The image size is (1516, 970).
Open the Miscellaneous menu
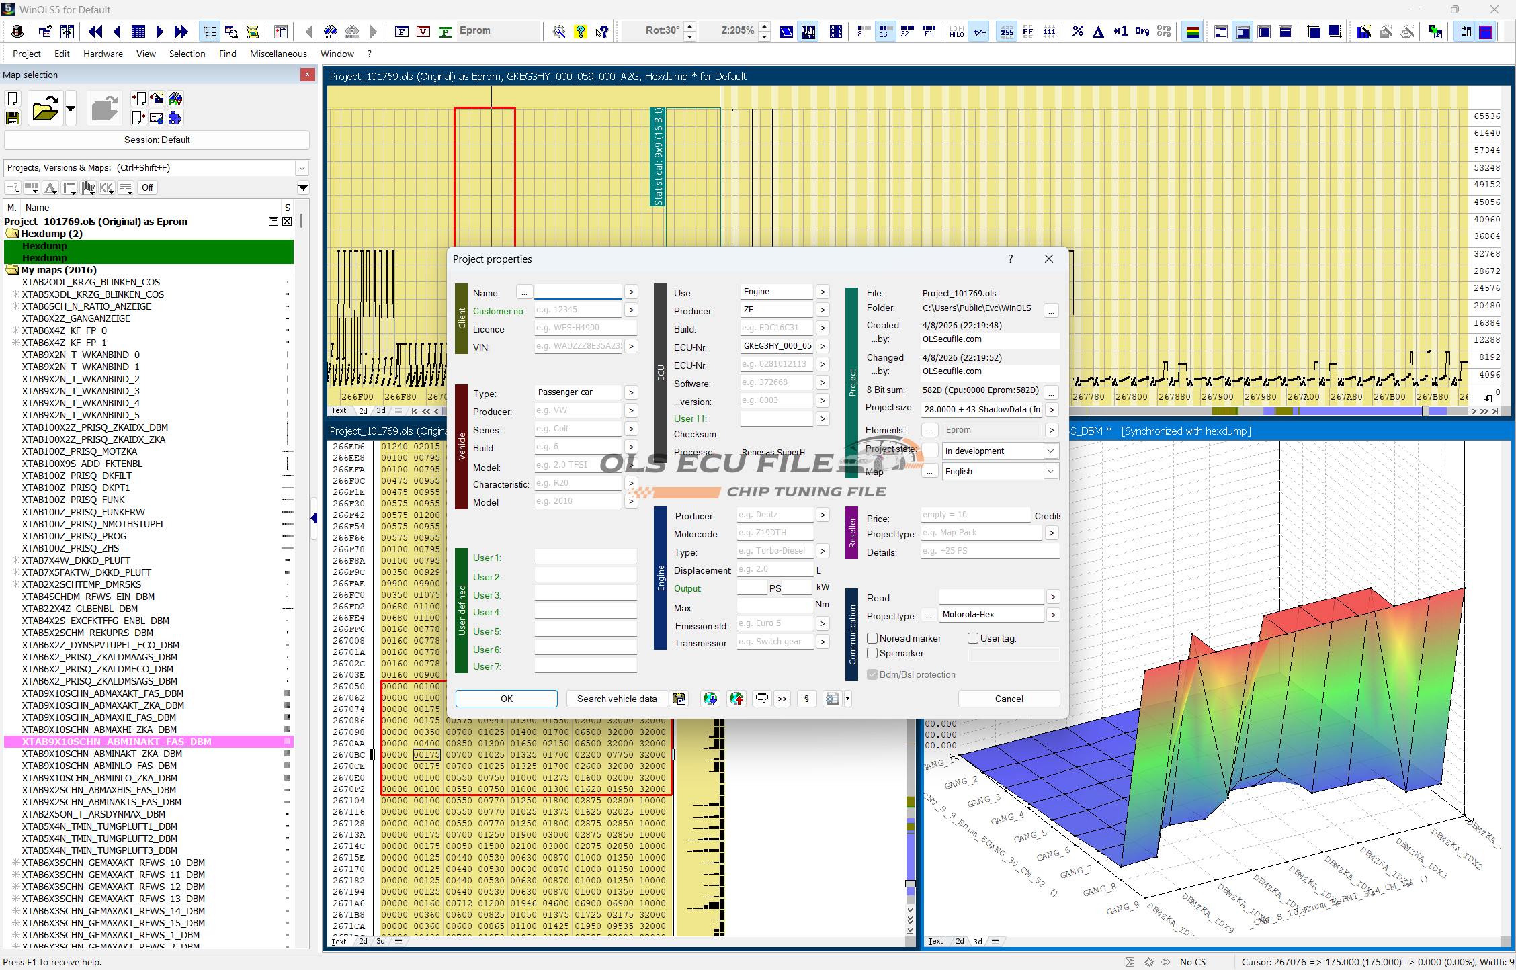tap(278, 54)
